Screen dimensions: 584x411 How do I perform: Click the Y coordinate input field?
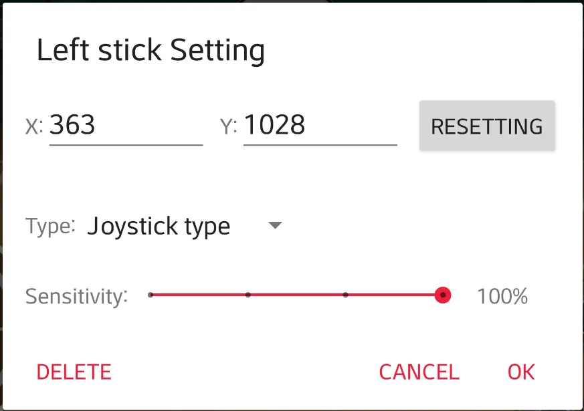320,126
